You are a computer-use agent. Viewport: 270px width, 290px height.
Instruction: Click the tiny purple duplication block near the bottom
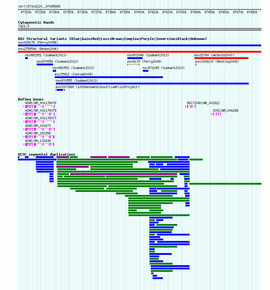click(152, 273)
